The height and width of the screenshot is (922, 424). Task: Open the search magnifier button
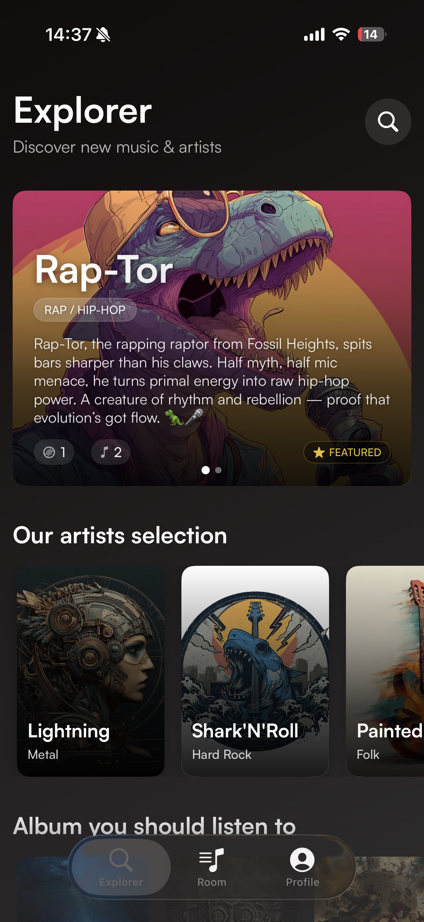[388, 122]
